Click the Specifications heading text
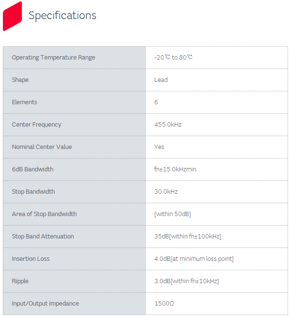The width and height of the screenshot is (289, 316). (x=62, y=16)
